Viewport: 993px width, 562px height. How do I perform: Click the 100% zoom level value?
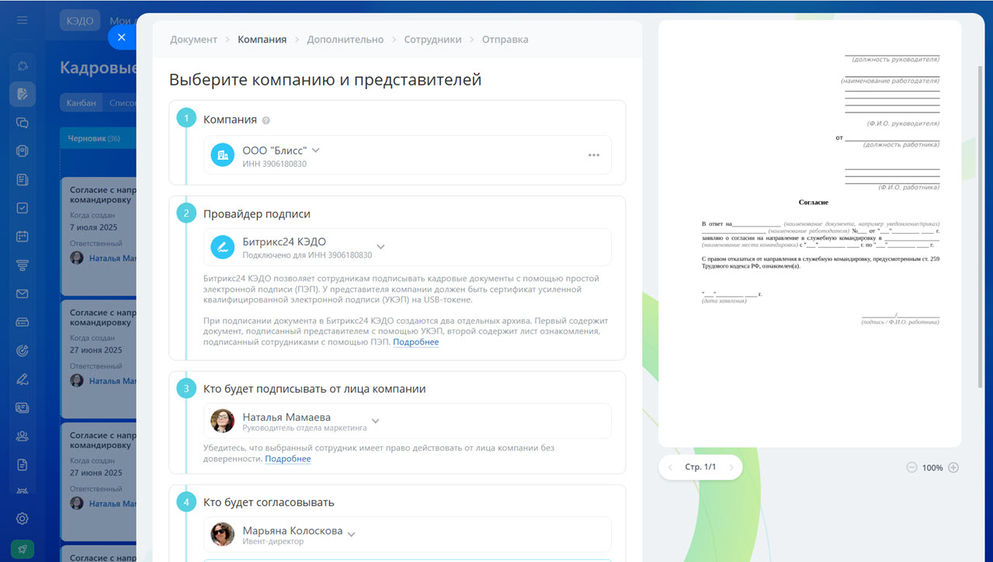[x=932, y=468]
